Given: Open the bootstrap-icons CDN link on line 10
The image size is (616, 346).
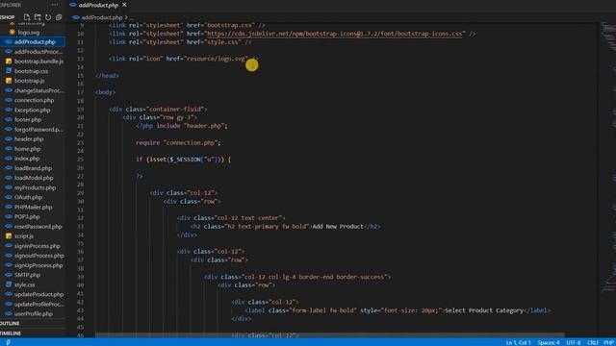Looking at the screenshot, I should 334,34.
